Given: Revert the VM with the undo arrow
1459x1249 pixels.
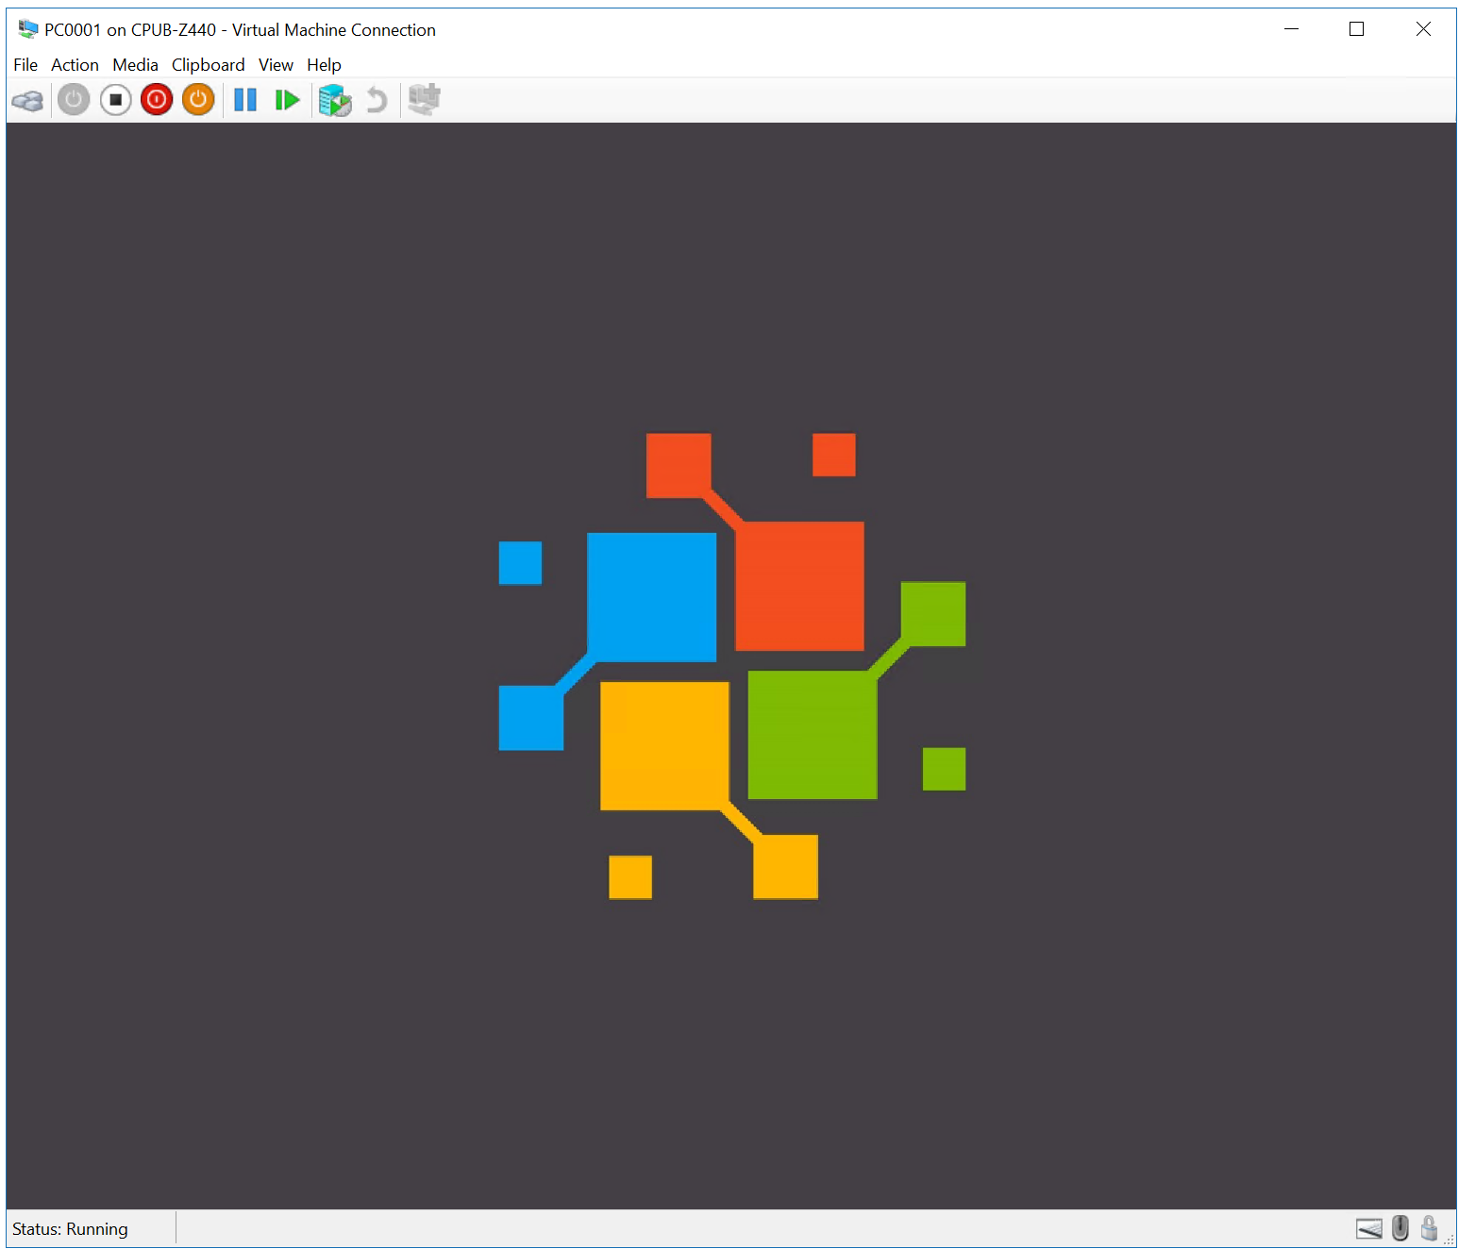Looking at the screenshot, I should [377, 100].
